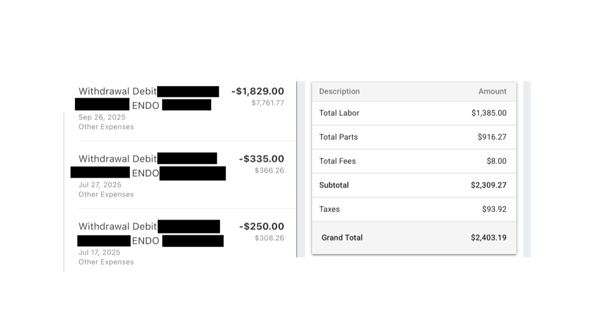Click Other Expenses under Sep 26 transaction
Viewport: 593px width, 335px height.
click(106, 127)
